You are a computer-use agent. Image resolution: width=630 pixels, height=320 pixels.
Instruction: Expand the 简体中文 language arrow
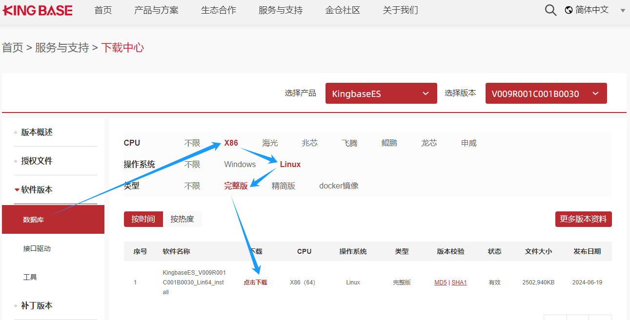click(x=623, y=11)
